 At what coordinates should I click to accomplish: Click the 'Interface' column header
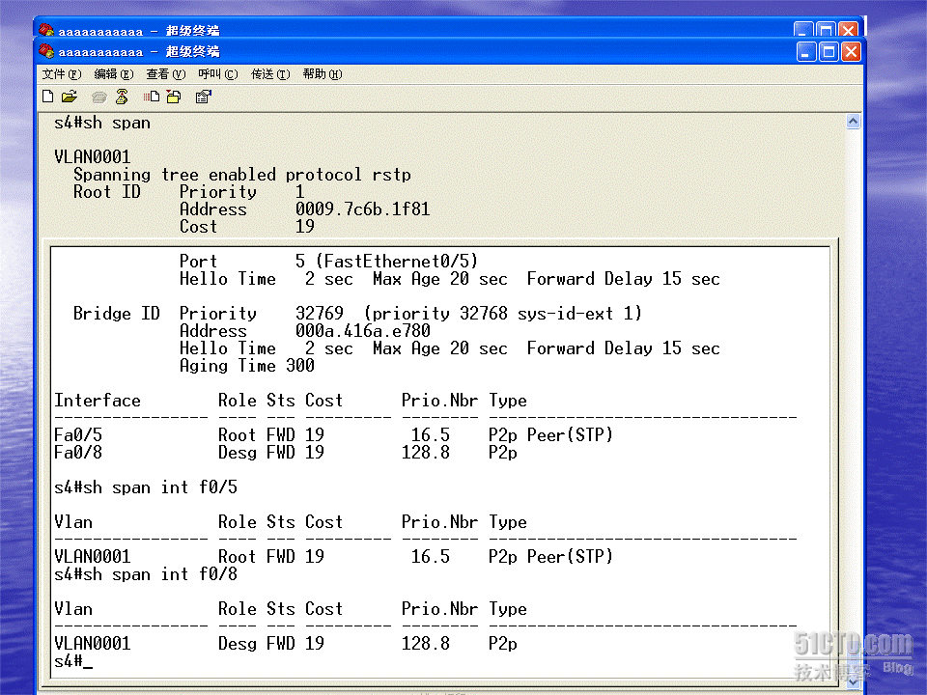98,401
